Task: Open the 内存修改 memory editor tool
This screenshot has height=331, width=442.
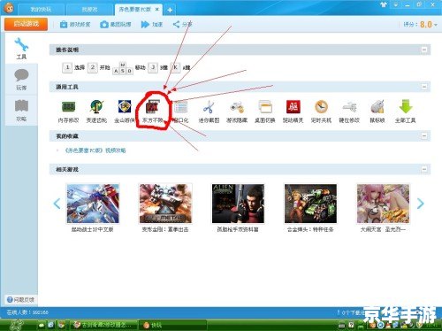Action: 68,112
